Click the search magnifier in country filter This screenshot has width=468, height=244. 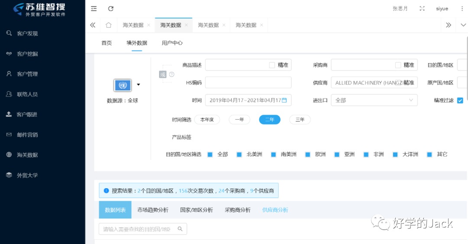(180, 229)
